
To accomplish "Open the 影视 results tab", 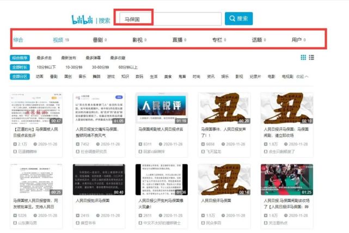I will coord(139,40).
